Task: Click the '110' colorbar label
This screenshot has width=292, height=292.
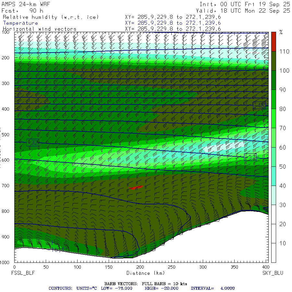Action: [x=284, y=51]
